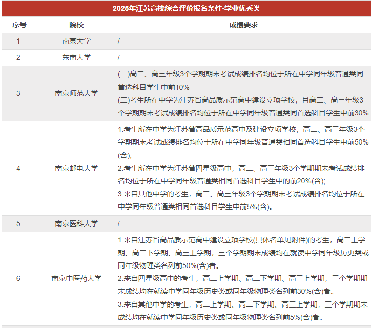Select the 南京师范大学 cell
Viewport: 372px width, 328px height.
[76, 93]
